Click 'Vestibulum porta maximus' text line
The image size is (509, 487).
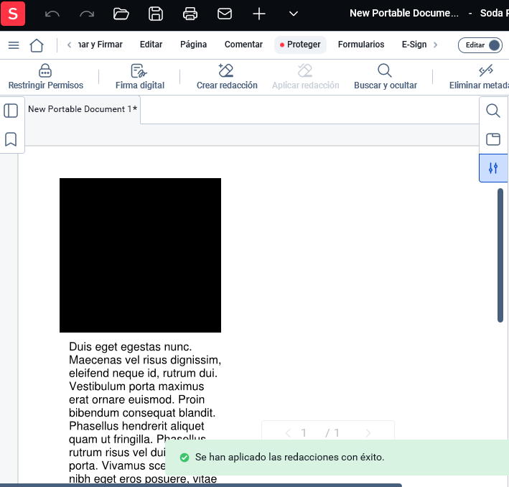point(136,386)
